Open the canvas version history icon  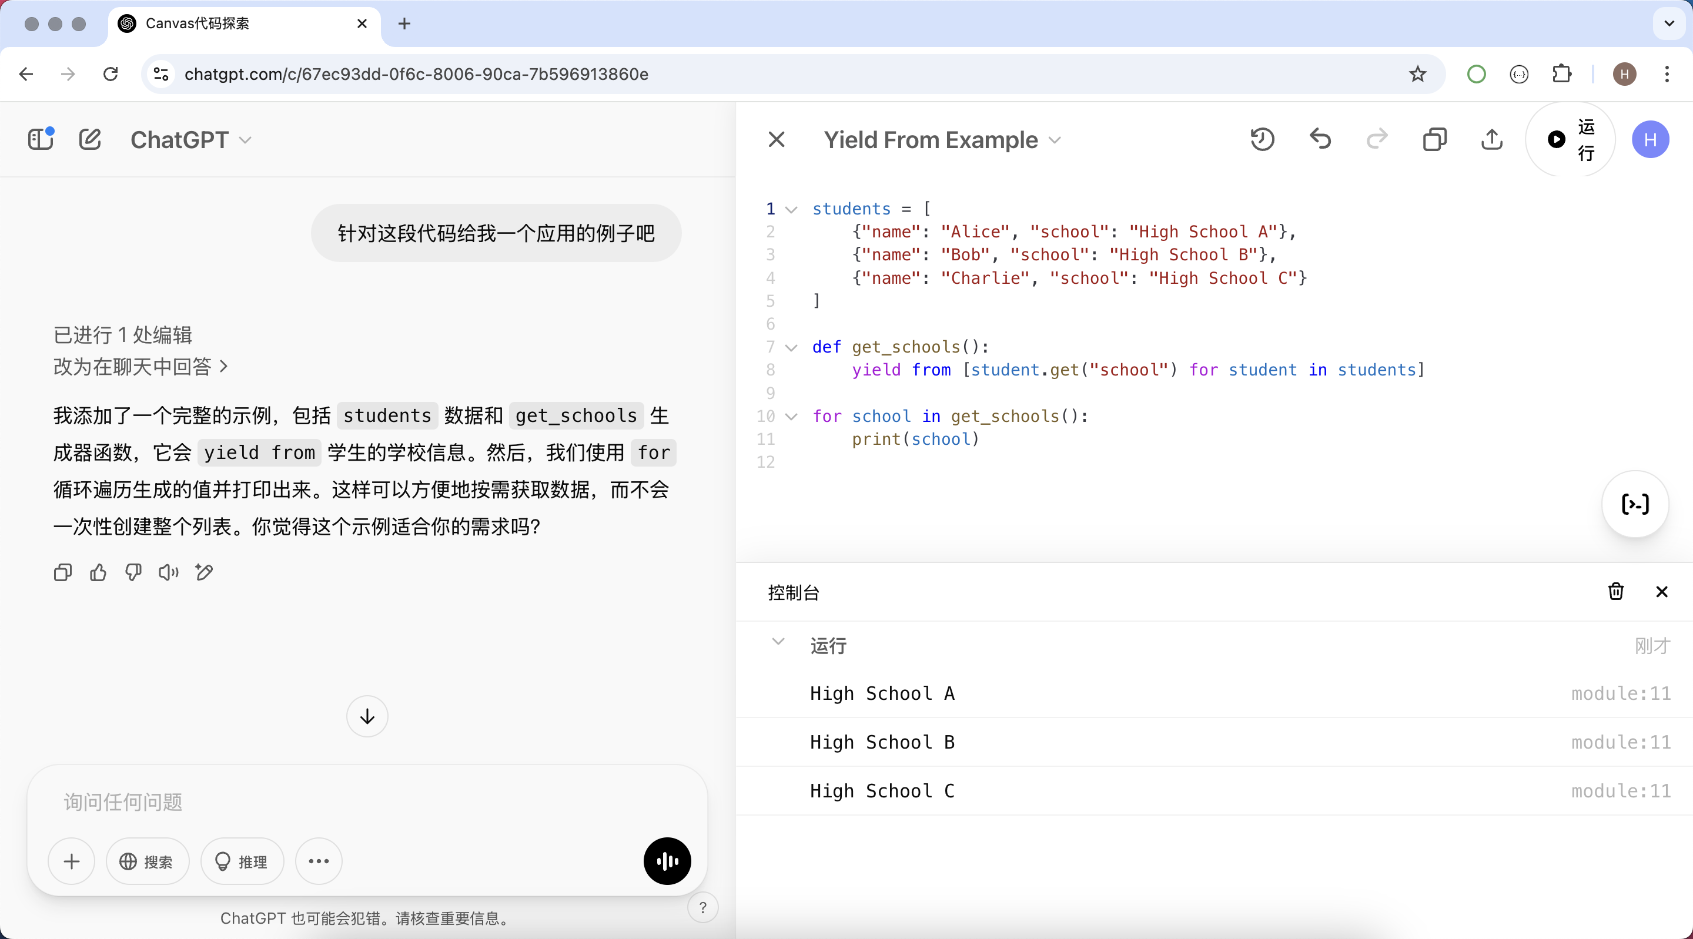coord(1262,139)
